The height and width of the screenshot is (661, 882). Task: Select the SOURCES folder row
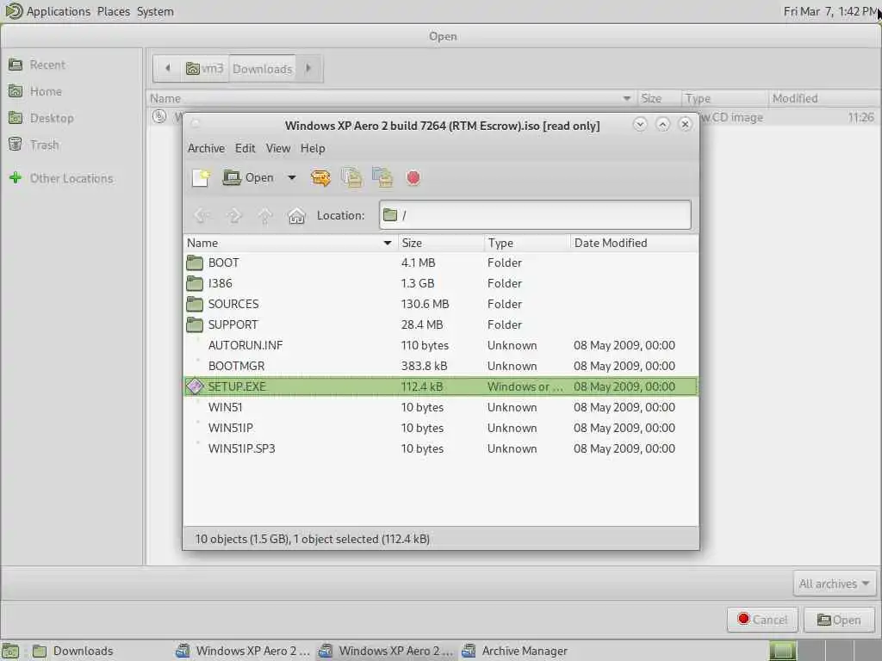click(440, 304)
